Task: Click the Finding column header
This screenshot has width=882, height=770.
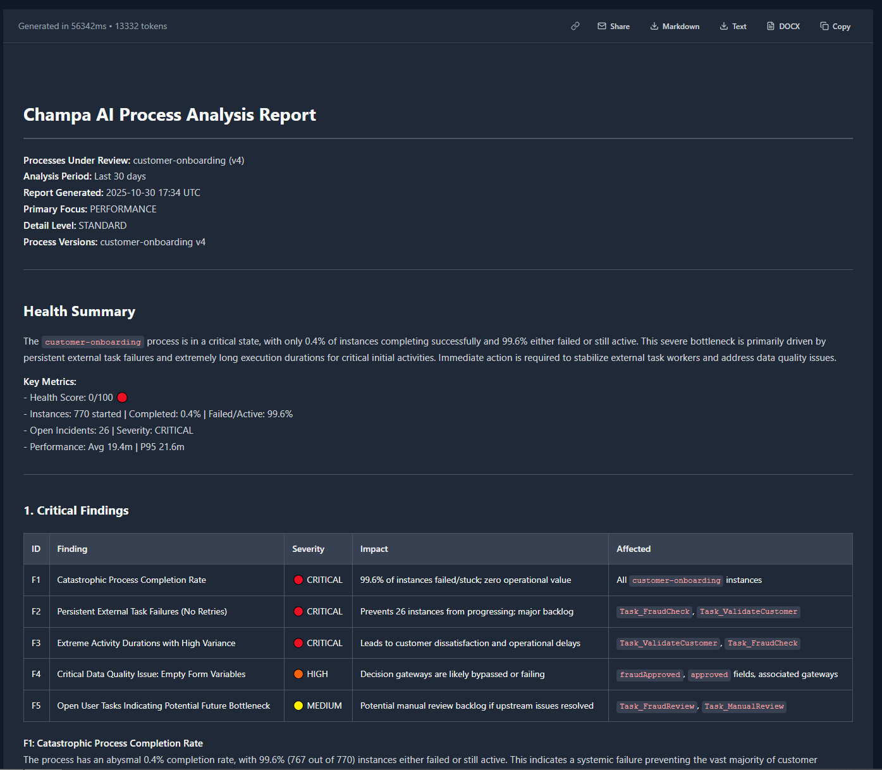Action: click(x=72, y=549)
